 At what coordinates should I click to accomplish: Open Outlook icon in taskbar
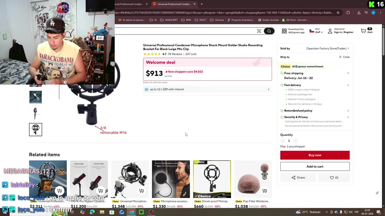(122, 212)
